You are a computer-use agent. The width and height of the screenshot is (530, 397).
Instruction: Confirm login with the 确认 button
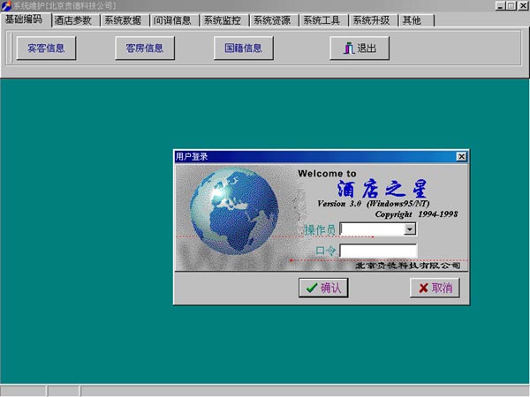(x=323, y=288)
